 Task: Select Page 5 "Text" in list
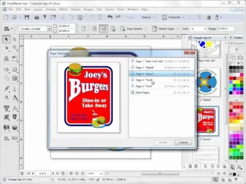click(161, 86)
